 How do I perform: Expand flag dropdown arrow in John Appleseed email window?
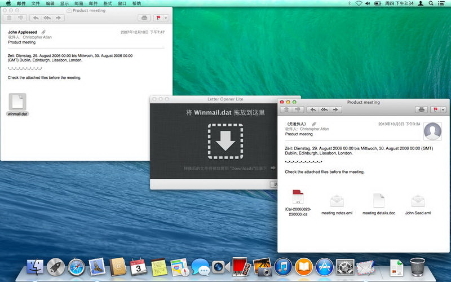tap(165, 18)
